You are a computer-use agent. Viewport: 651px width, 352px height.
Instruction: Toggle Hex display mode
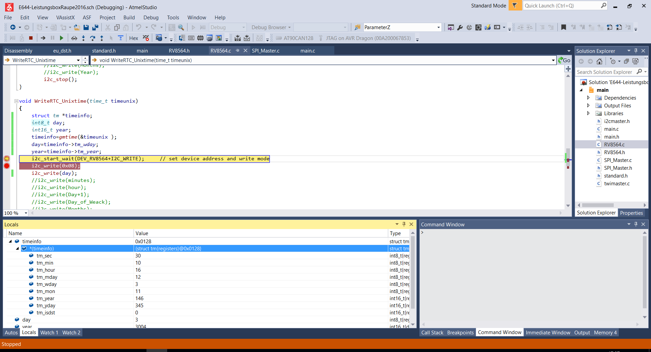pyautogui.click(x=134, y=38)
